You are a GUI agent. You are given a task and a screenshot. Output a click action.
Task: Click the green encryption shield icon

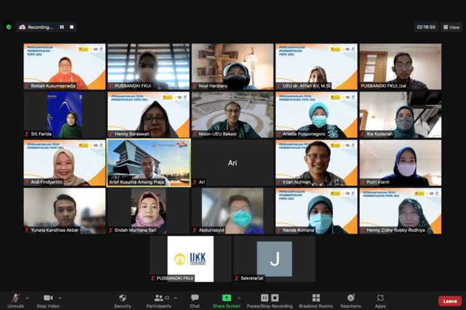coord(8,27)
